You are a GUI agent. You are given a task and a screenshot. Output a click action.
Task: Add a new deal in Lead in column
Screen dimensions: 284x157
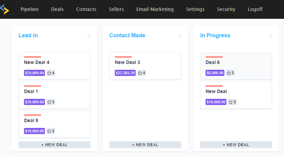(x=54, y=145)
